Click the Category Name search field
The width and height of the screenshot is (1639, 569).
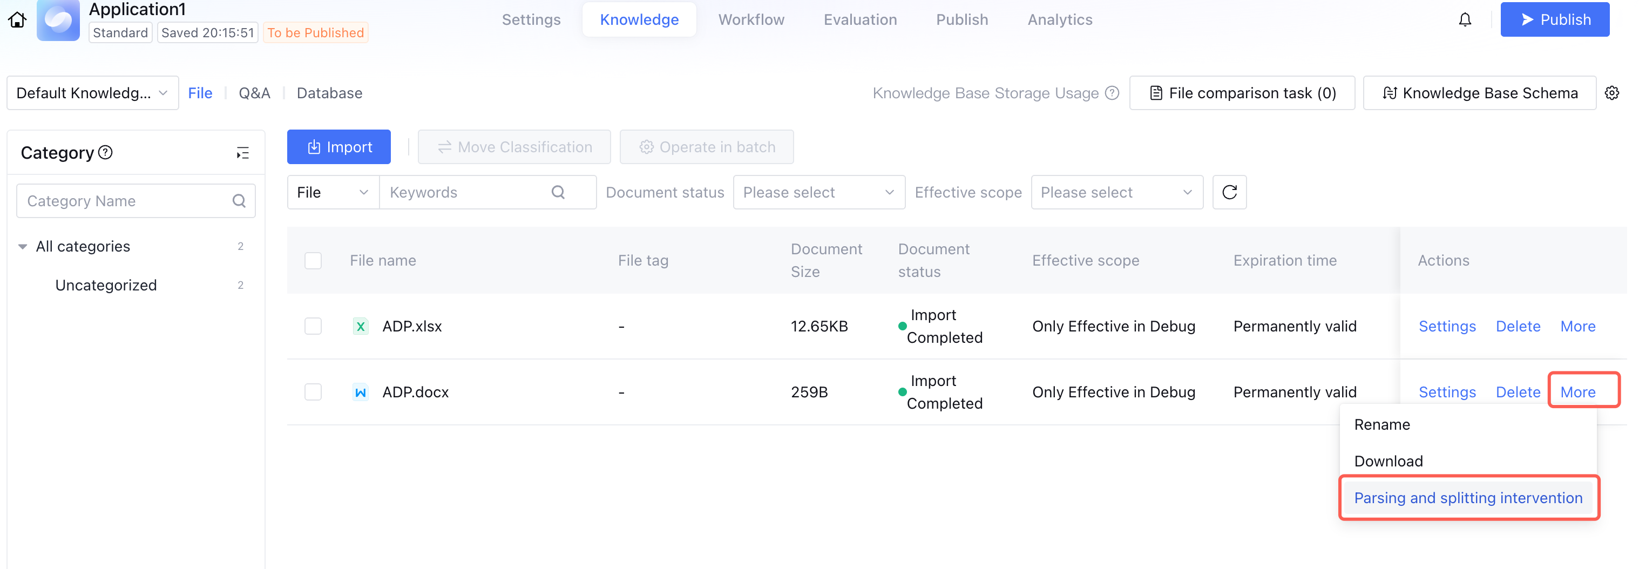127,201
